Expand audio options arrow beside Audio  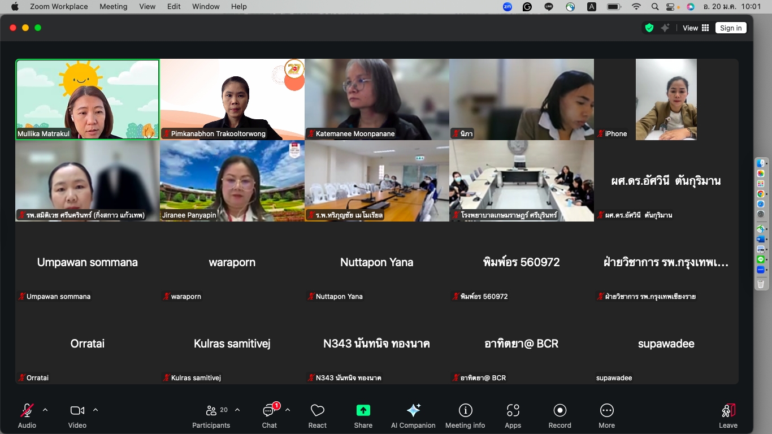click(x=45, y=410)
